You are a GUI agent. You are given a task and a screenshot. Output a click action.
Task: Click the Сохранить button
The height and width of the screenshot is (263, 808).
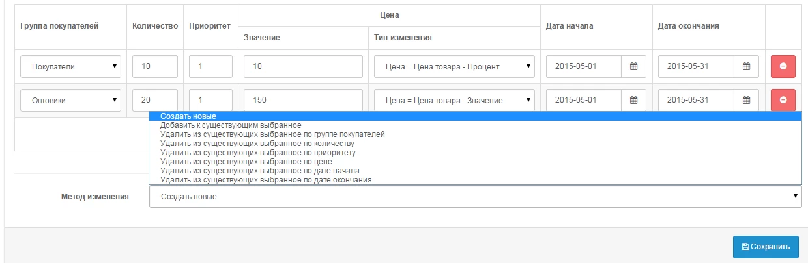[765, 247]
